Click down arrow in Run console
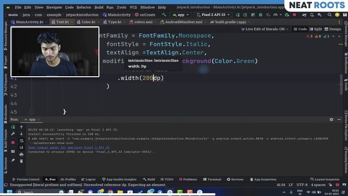This screenshot has width=348, height=196. pos(21,134)
